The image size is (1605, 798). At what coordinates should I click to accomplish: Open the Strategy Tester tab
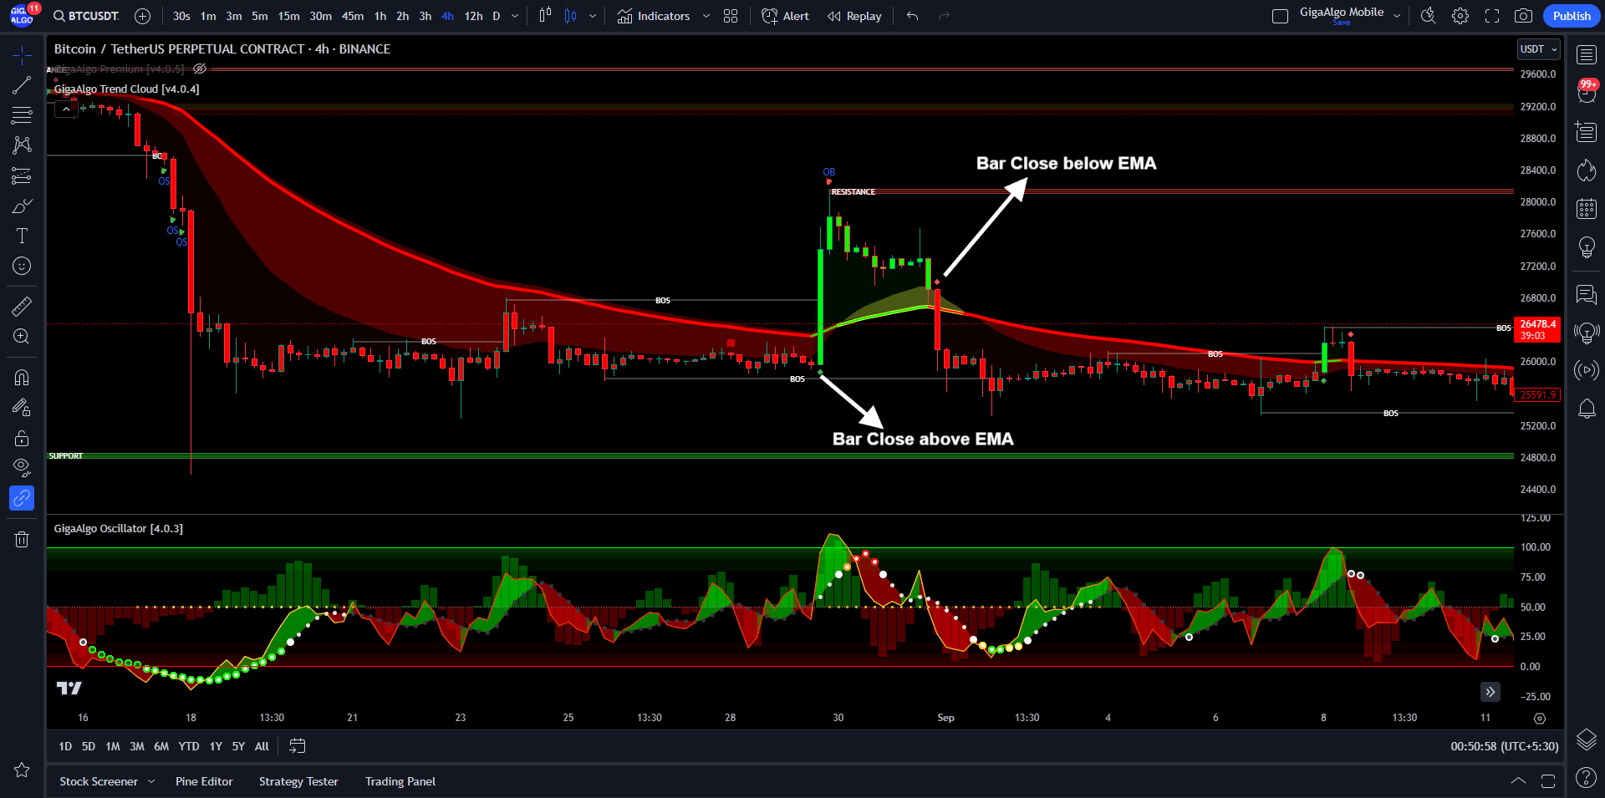point(298,781)
